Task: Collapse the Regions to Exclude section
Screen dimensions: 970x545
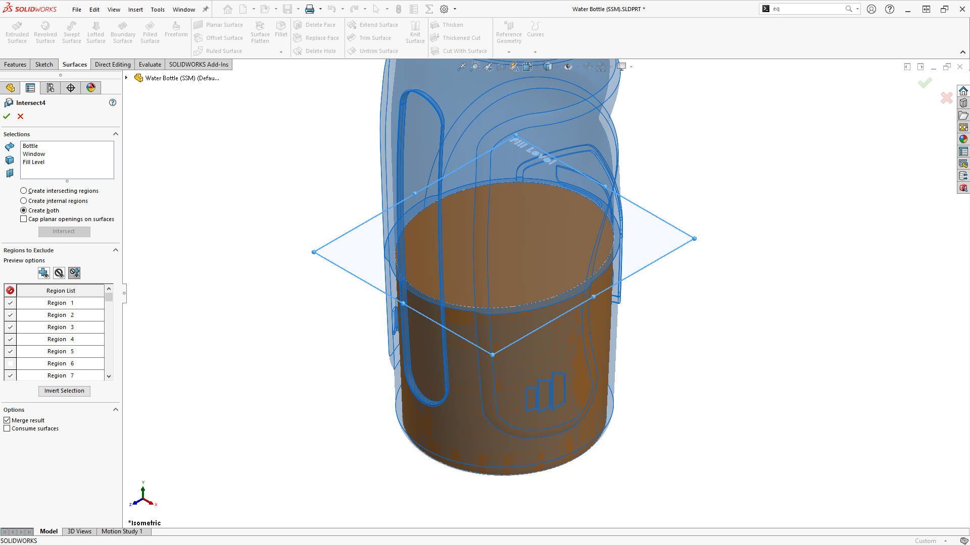Action: pos(116,250)
